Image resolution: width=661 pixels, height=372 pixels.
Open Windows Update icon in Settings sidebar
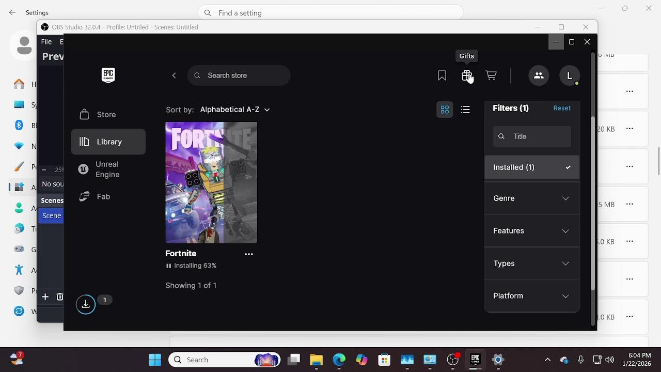point(19,311)
